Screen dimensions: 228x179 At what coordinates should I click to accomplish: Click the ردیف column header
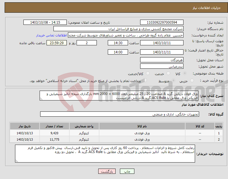[219, 126]
